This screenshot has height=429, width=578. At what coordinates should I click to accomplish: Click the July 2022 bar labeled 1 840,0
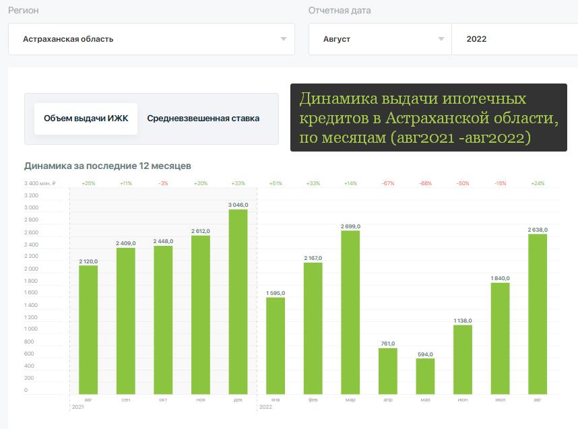(x=500, y=338)
